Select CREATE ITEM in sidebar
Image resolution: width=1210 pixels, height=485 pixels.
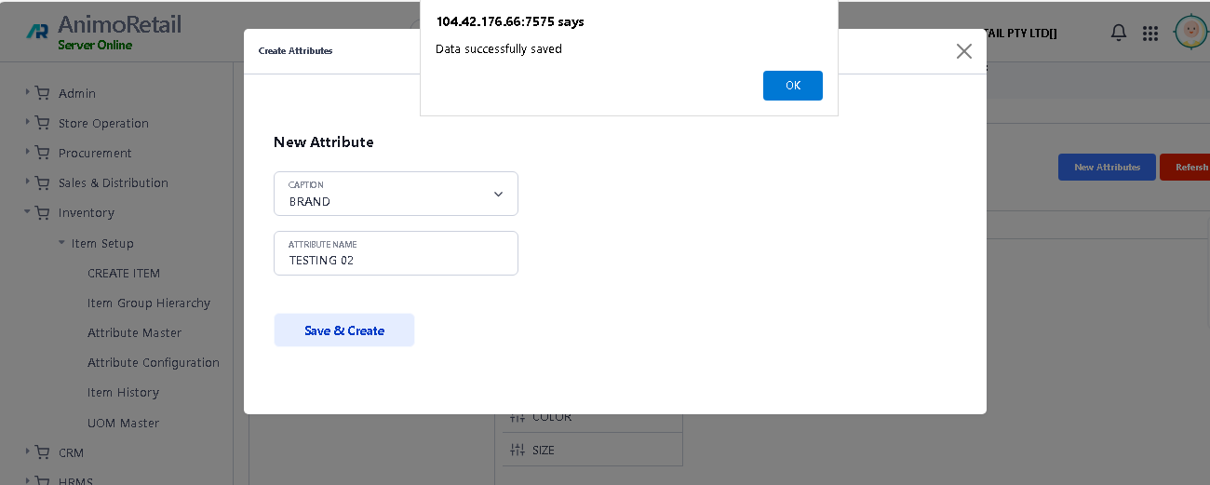point(124,273)
